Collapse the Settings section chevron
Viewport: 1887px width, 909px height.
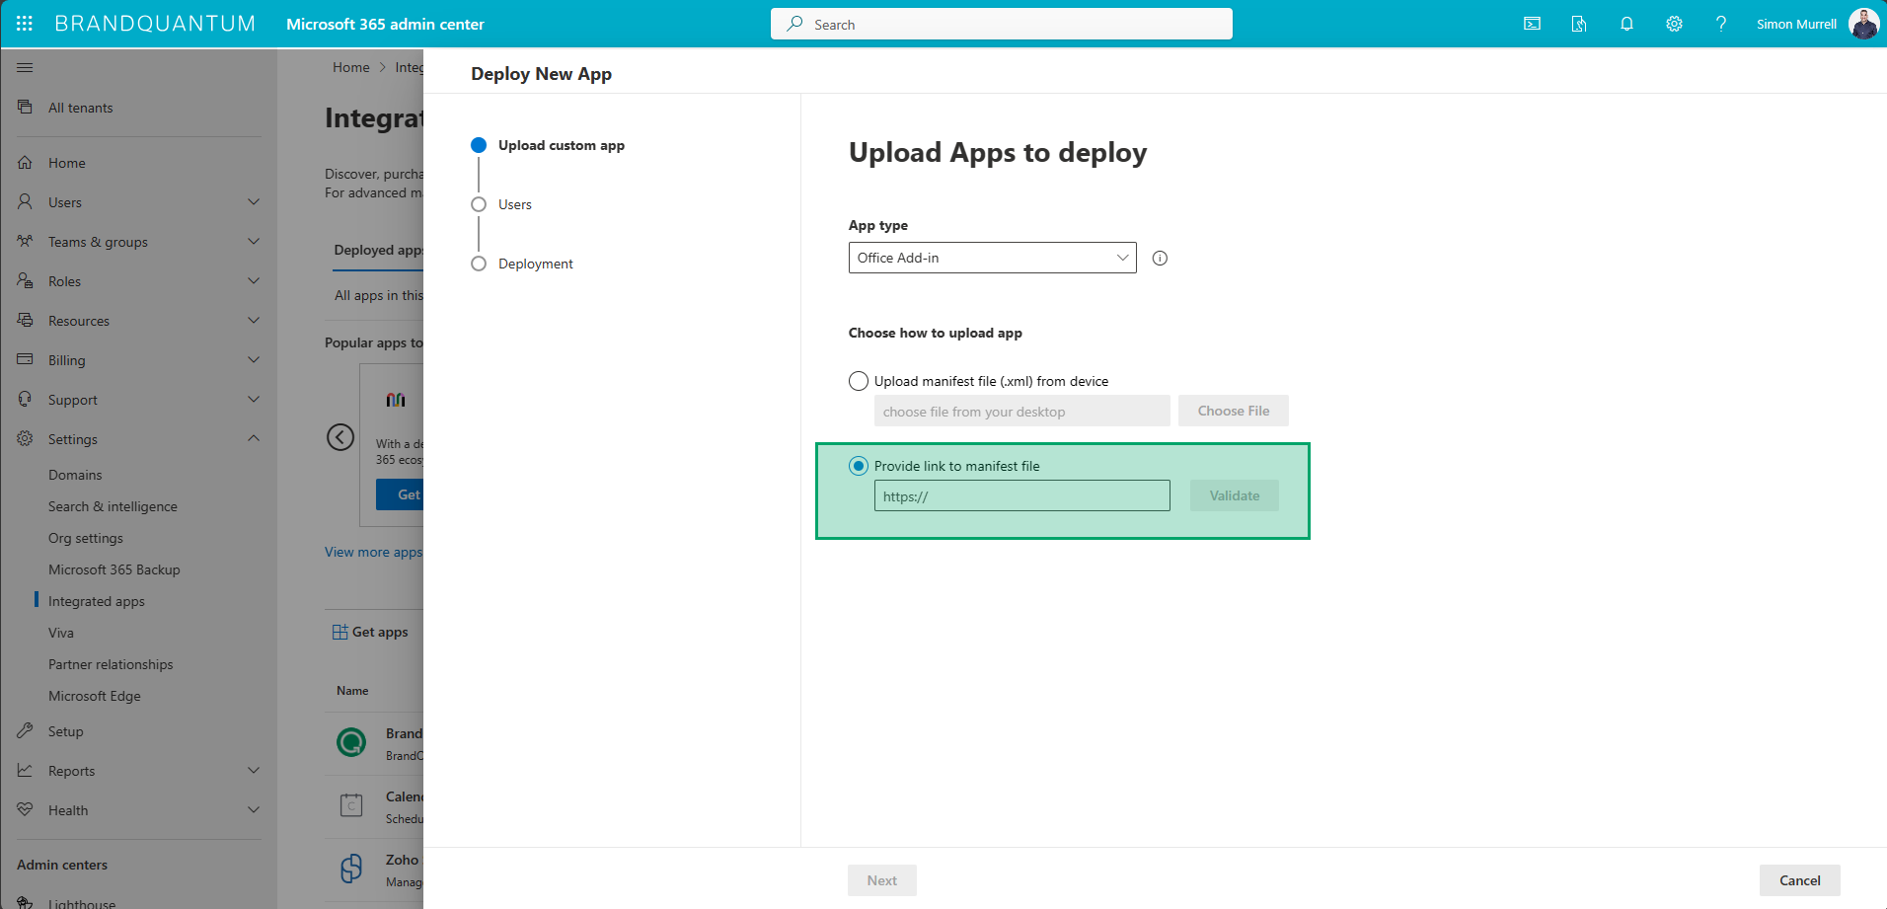[x=254, y=438]
